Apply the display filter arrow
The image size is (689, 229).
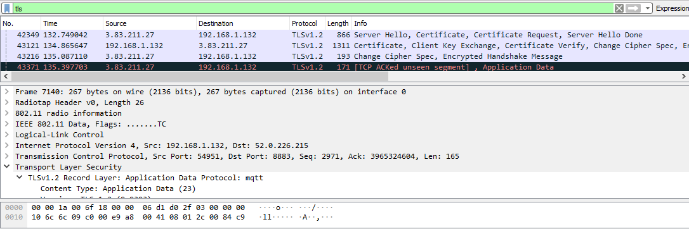pos(633,8)
